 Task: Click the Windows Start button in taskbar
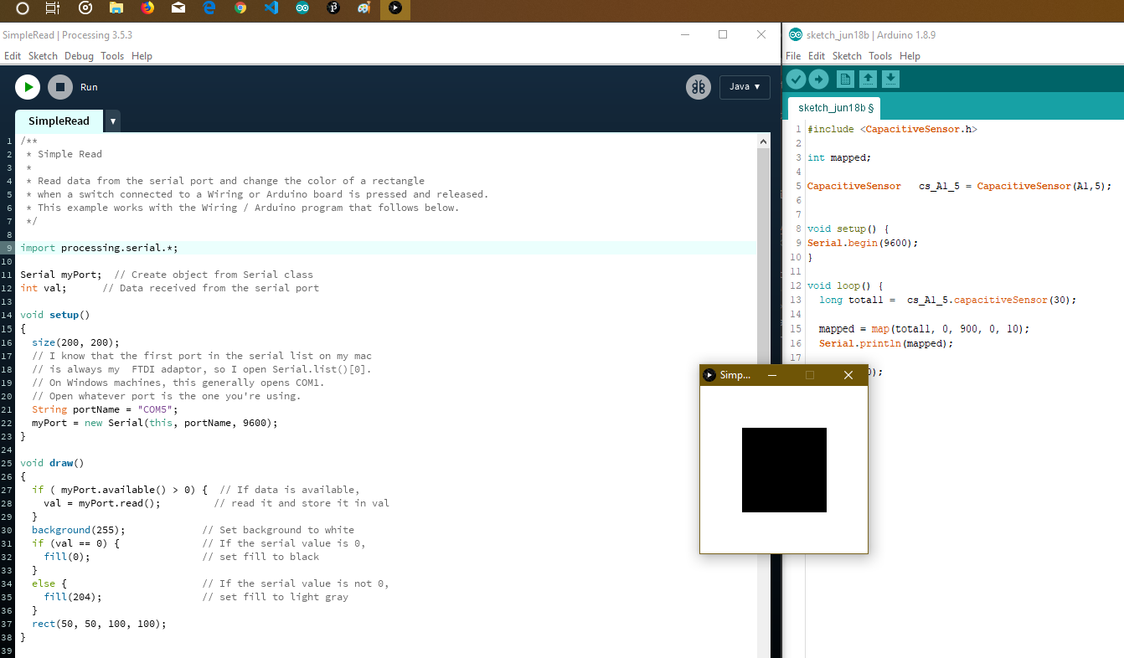23,8
